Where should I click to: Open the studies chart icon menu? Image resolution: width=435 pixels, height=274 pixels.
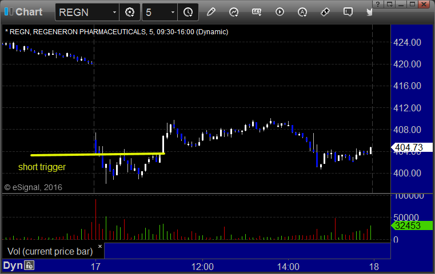(234, 12)
